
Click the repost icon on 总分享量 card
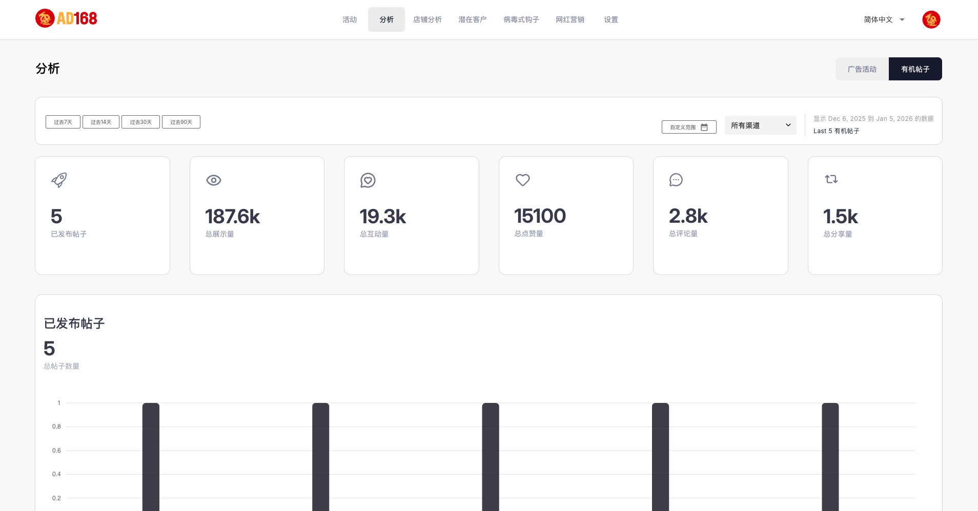[x=831, y=179]
